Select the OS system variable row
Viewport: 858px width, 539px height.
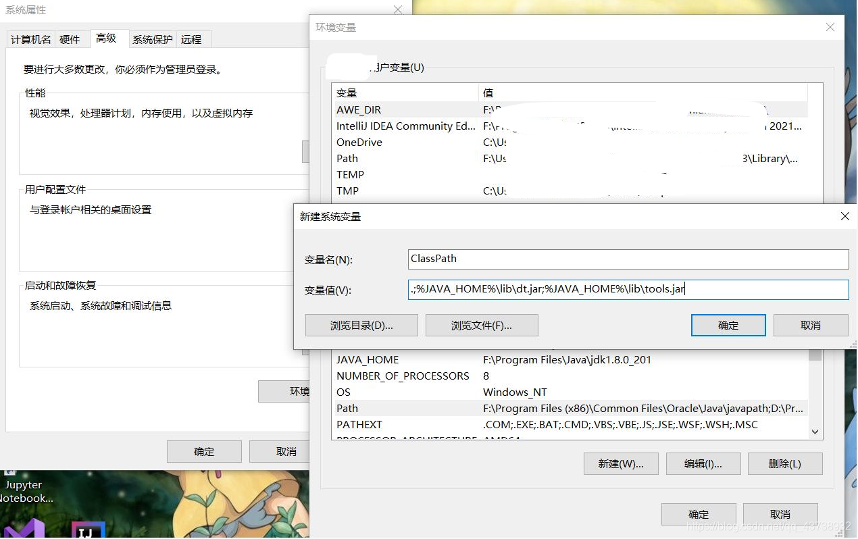(x=570, y=392)
